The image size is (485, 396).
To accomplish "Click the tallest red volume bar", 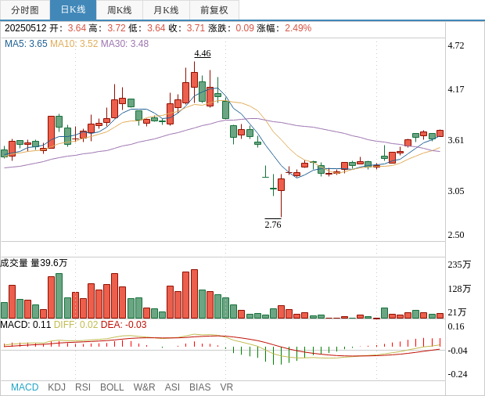I will pos(194,294).
